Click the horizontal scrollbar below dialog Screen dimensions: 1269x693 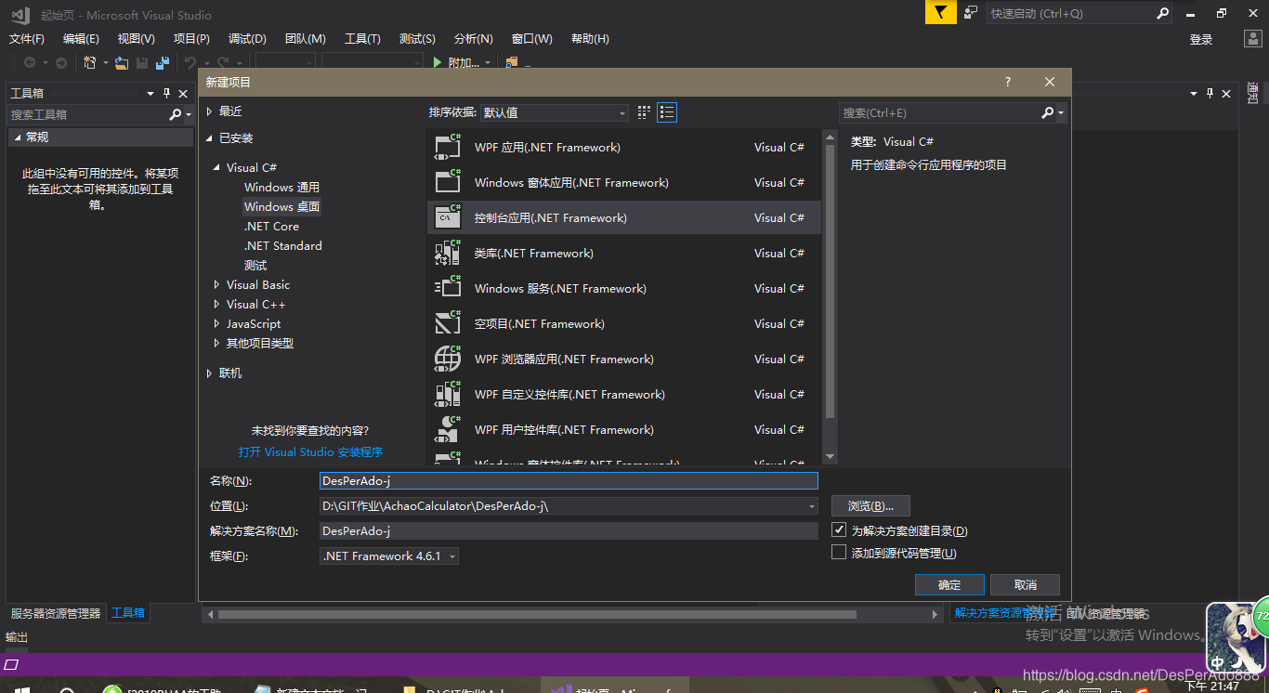(537, 614)
